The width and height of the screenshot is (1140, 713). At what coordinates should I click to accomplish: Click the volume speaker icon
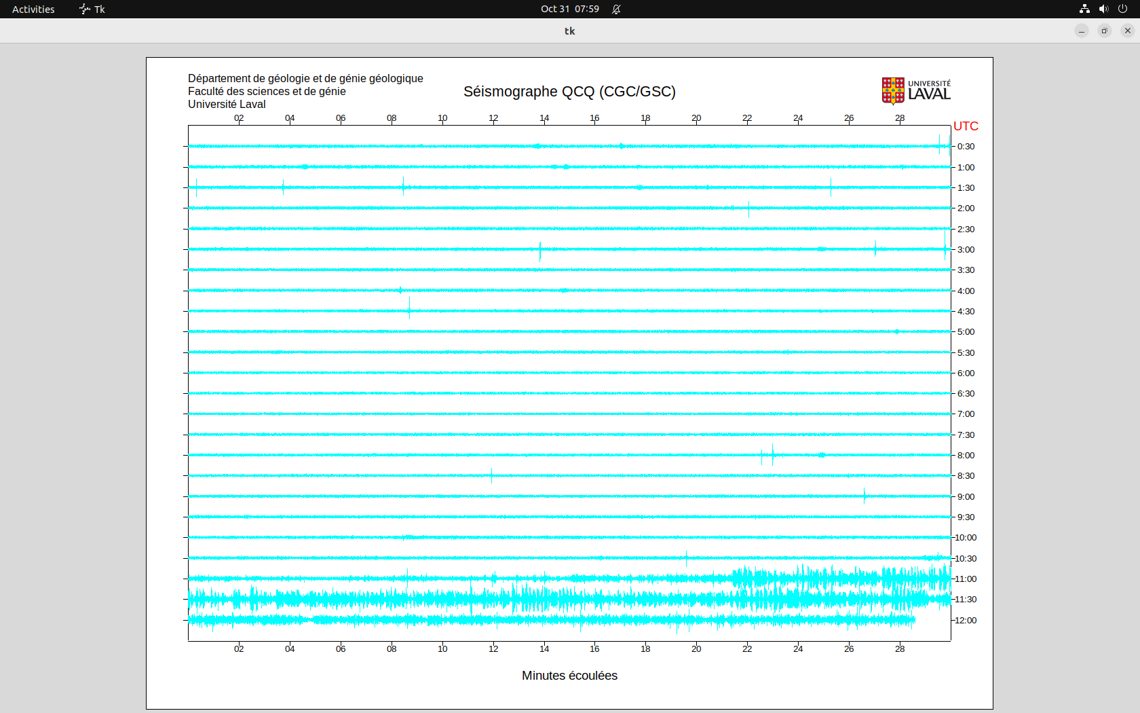point(1103,9)
